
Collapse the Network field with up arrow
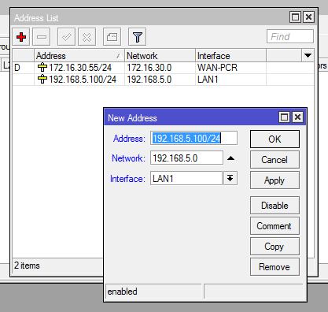[230, 158]
